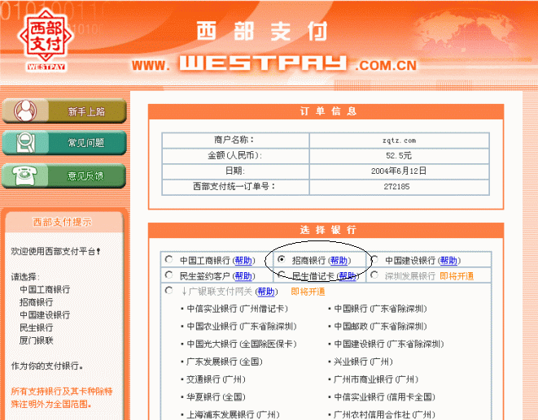Viewport: 538px width, 420px height.
Task: Click the magnifier icon on 常见问题 button
Action: click(x=24, y=143)
